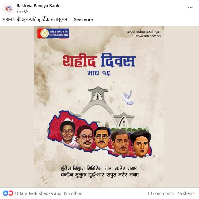Click the white dove in the poster
Viewport: 199px width, 199px height.
pos(128,98)
